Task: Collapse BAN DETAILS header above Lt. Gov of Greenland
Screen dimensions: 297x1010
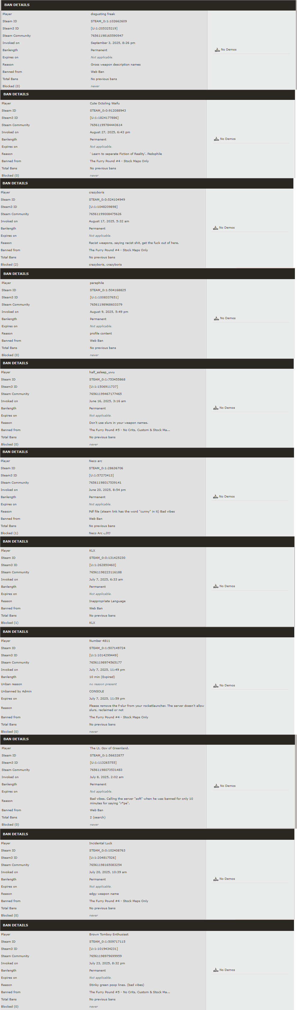Action: click(147, 739)
